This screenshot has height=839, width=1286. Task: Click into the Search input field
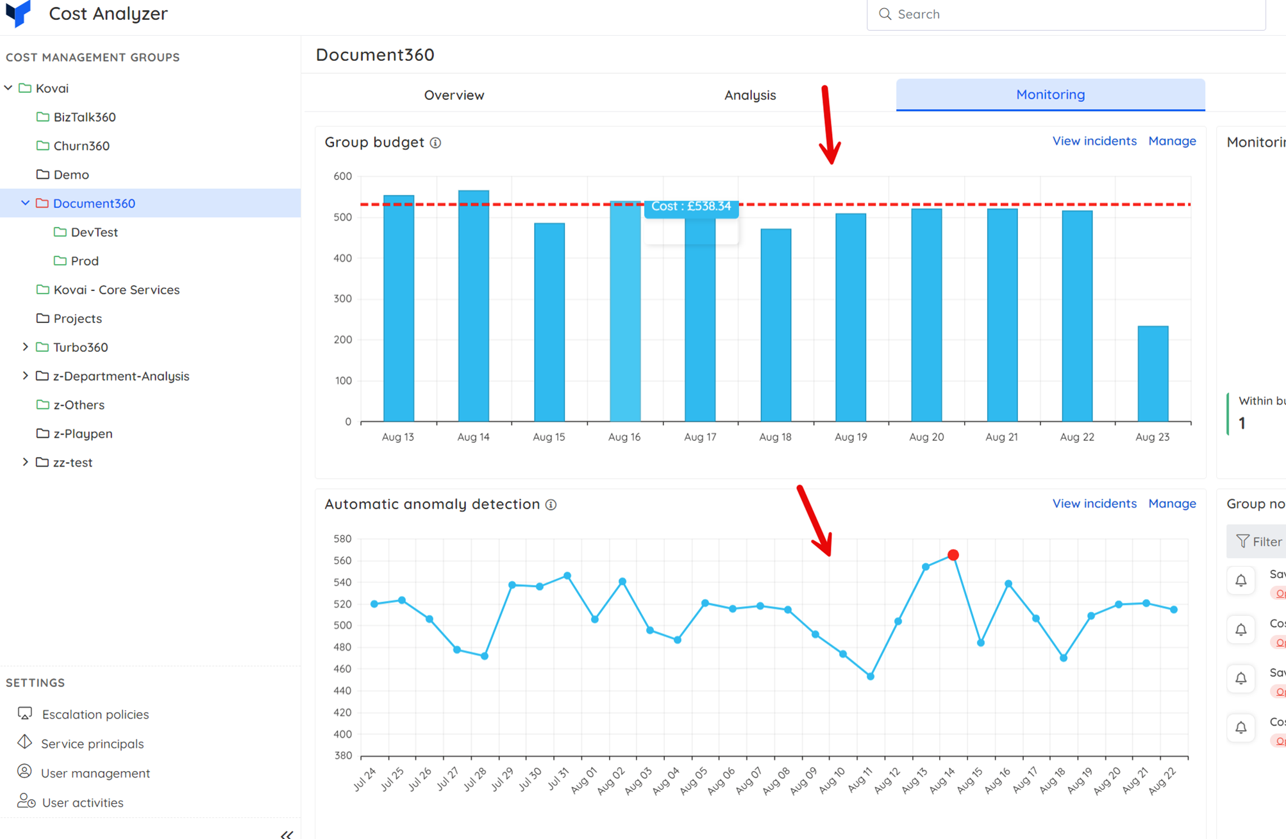(x=1066, y=14)
